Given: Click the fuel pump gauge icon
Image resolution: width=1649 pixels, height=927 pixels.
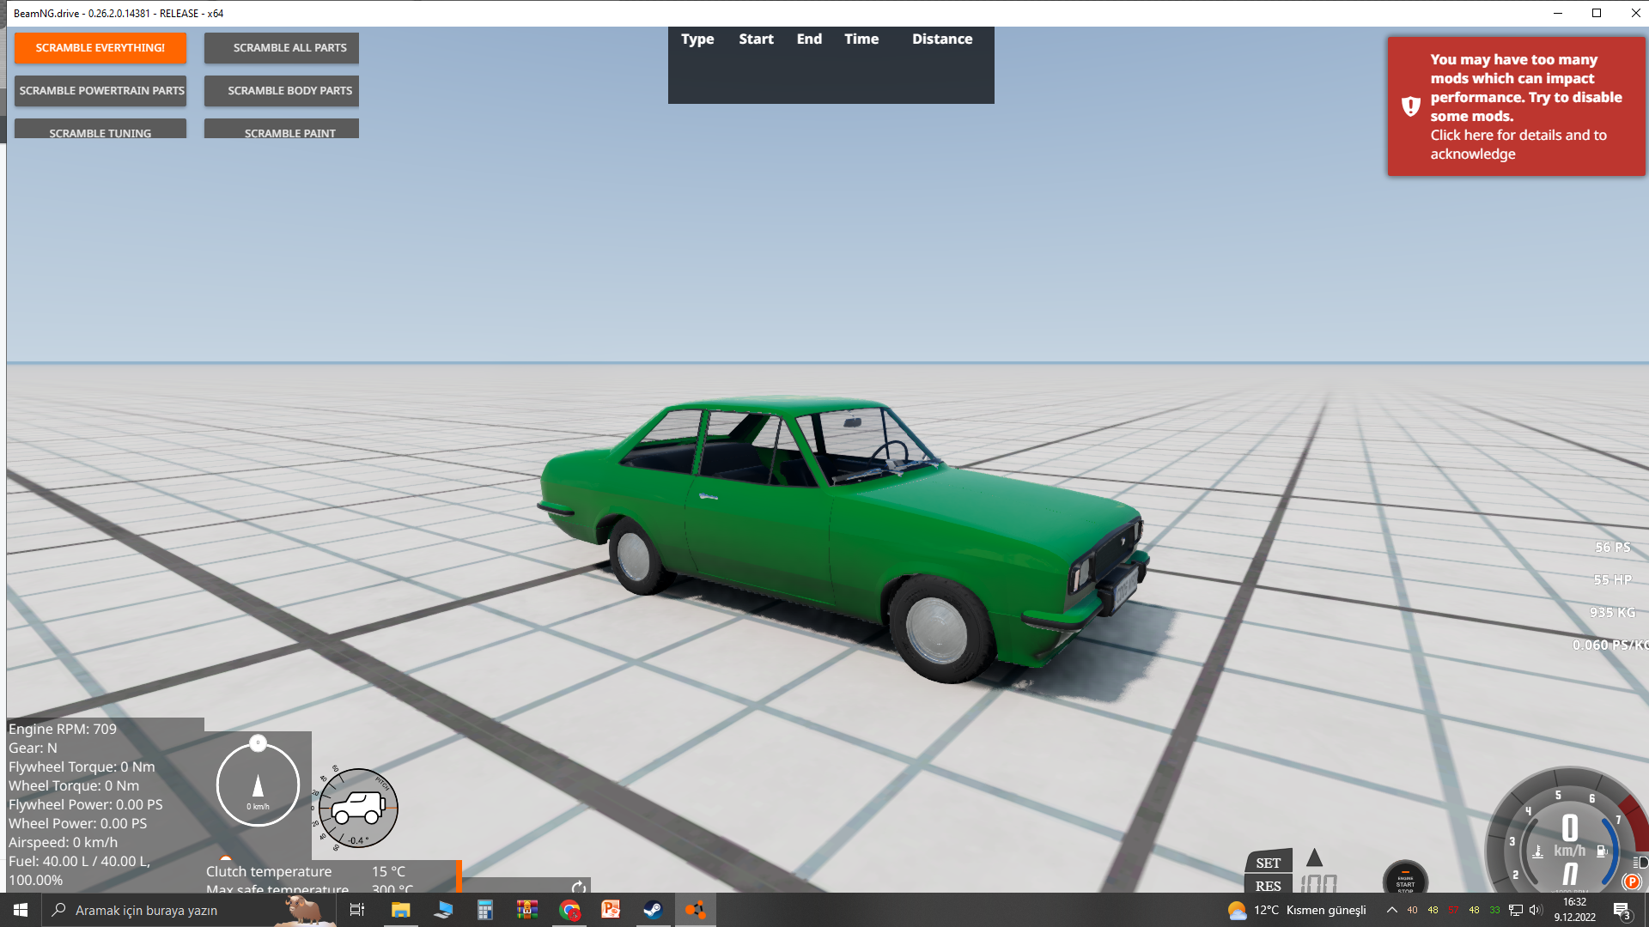Looking at the screenshot, I should [1602, 851].
